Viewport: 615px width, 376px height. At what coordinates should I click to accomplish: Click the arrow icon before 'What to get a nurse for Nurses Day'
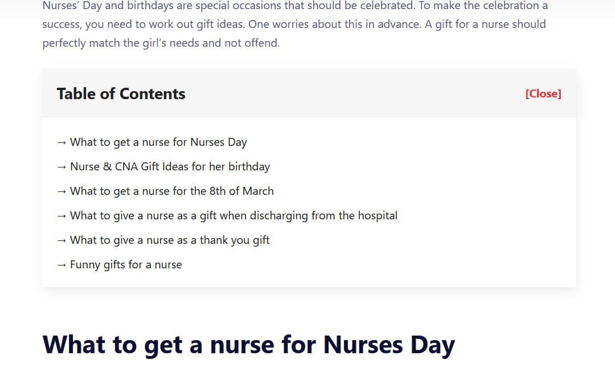pyautogui.click(x=62, y=142)
